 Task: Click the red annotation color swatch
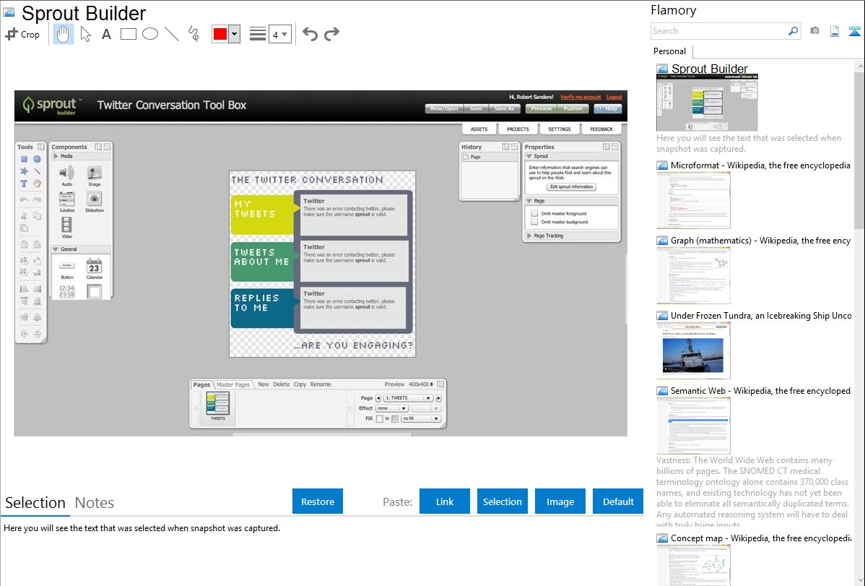tap(220, 34)
